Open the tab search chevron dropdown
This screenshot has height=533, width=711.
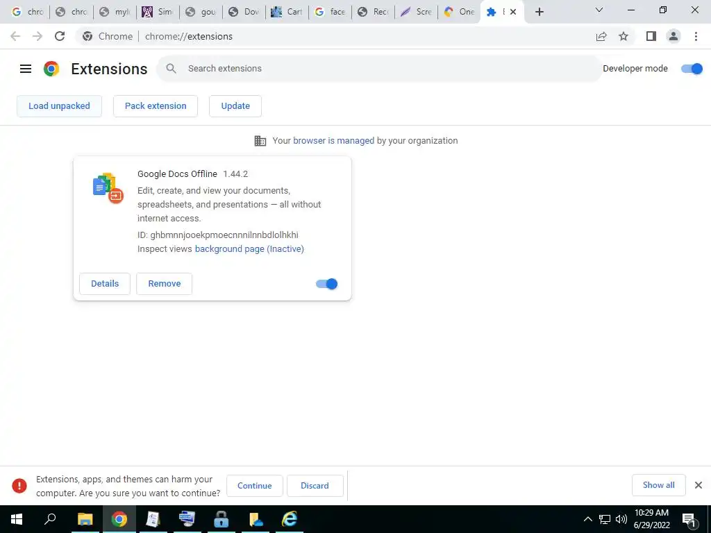click(x=599, y=10)
